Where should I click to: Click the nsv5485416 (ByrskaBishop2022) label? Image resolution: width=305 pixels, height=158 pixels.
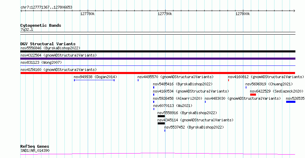pyautogui.click(x=183, y=84)
